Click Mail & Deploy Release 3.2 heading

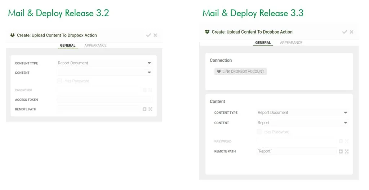click(59, 13)
